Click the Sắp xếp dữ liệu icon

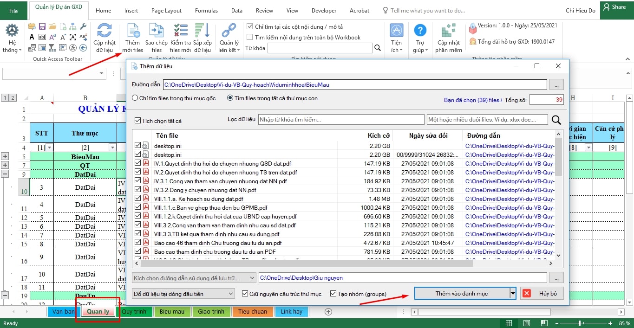coord(203,31)
